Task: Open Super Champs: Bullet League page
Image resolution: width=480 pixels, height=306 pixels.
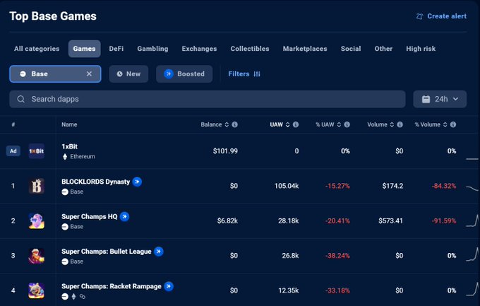Action: [x=107, y=252]
